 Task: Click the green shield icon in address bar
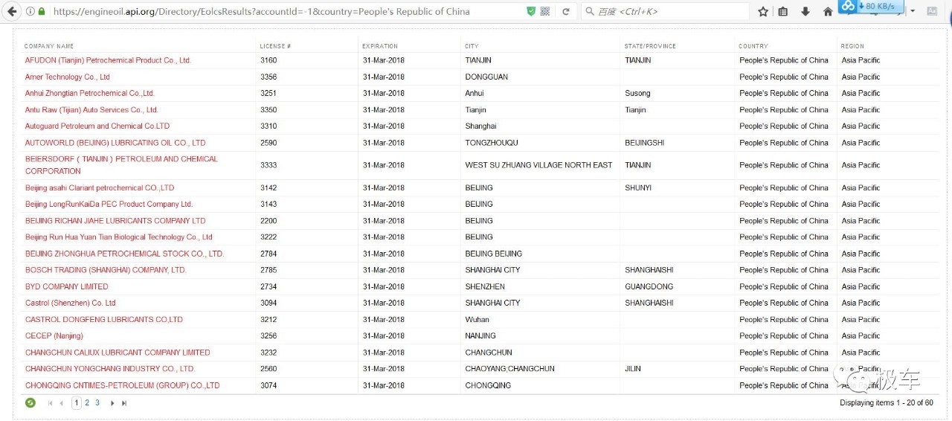(530, 12)
